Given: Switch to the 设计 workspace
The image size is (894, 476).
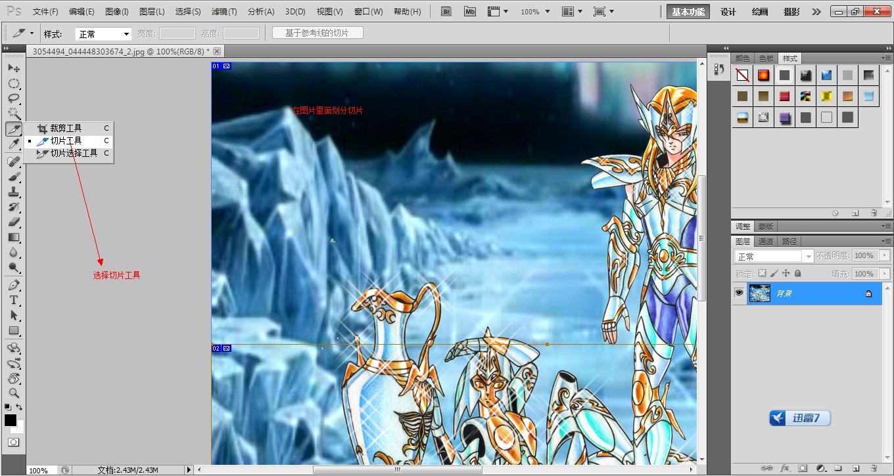Looking at the screenshot, I should coord(728,12).
